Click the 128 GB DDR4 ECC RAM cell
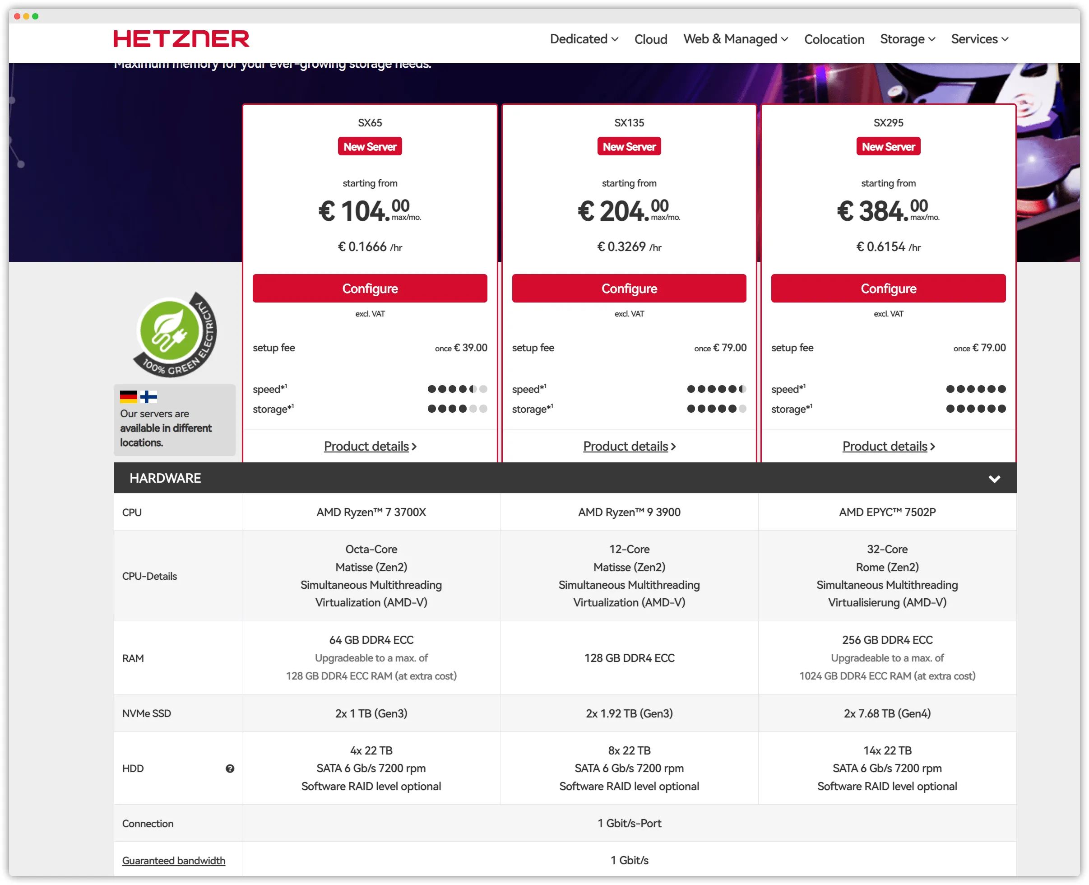The image size is (1089, 885). pos(629,657)
